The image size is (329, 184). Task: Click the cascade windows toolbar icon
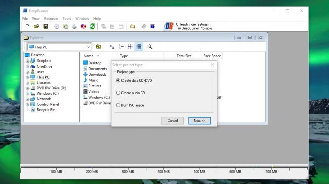tap(103, 27)
